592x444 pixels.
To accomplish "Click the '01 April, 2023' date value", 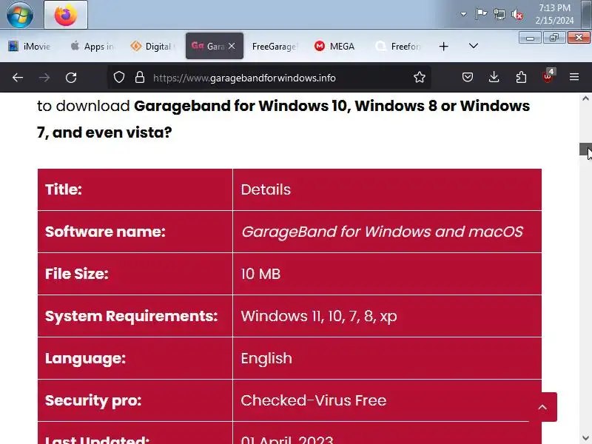I will (287, 440).
